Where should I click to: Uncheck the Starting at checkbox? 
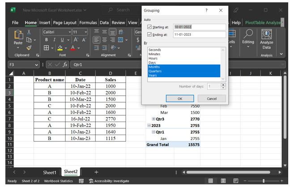tap(150, 27)
